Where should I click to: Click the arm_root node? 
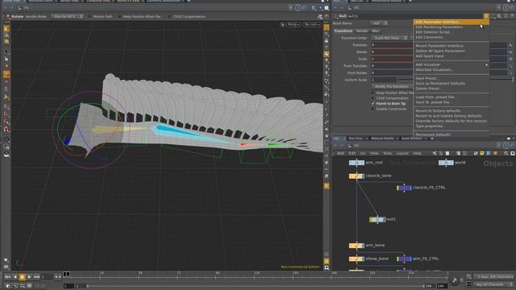pyautogui.click(x=356, y=163)
